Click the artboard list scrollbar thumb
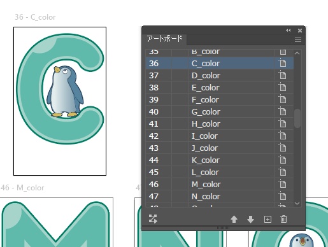 (297, 118)
